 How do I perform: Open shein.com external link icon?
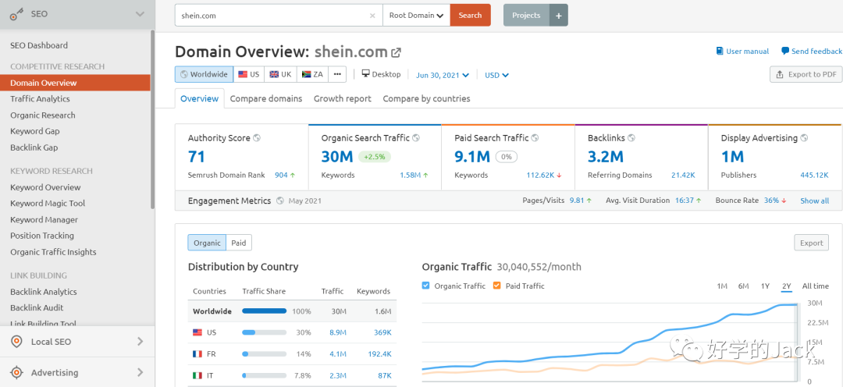[x=396, y=52]
